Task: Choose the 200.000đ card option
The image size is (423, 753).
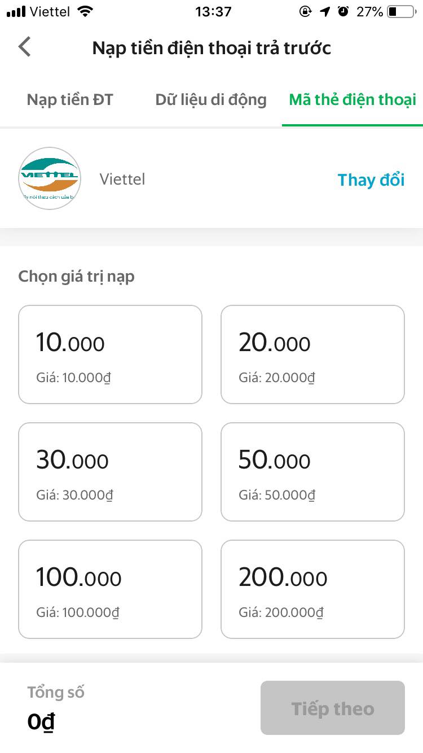Action: (x=312, y=589)
